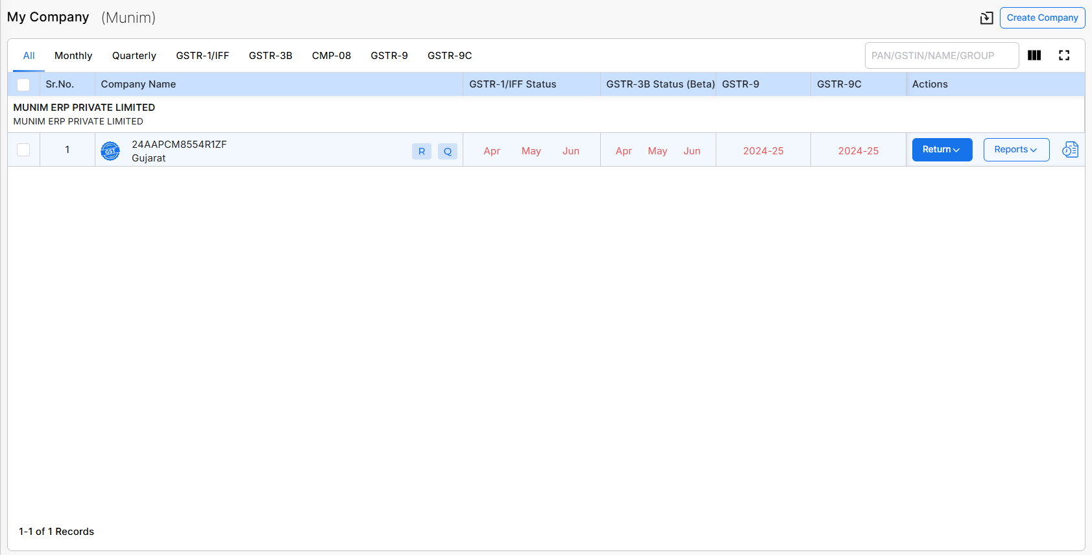Switch to the Quarterly tab

(134, 56)
